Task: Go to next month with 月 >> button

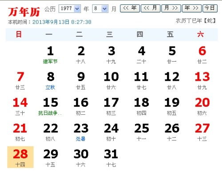Action: 171,8
